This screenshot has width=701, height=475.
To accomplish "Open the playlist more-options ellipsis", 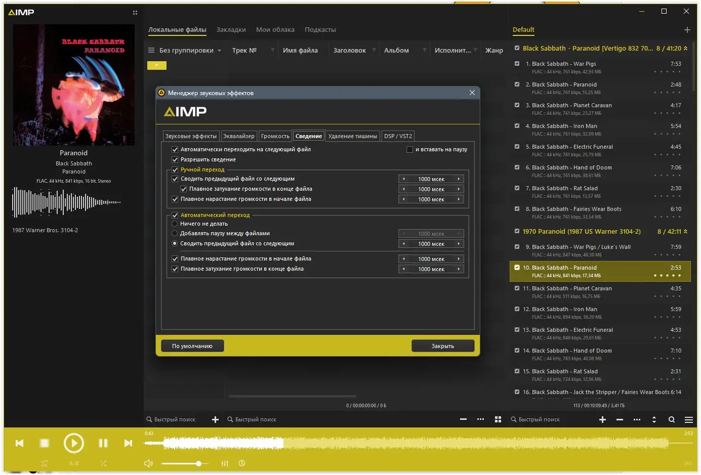I will pos(637,419).
